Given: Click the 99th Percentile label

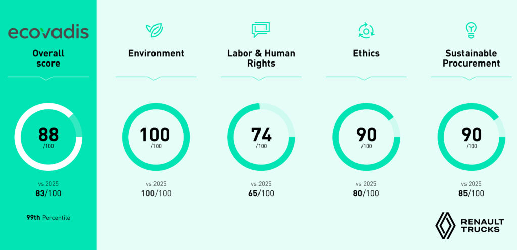Looking at the screenshot, I should 48,217.
